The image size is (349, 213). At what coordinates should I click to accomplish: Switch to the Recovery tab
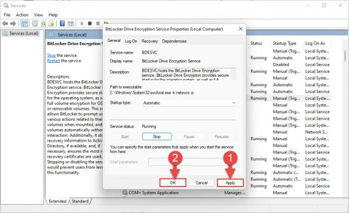150,41
